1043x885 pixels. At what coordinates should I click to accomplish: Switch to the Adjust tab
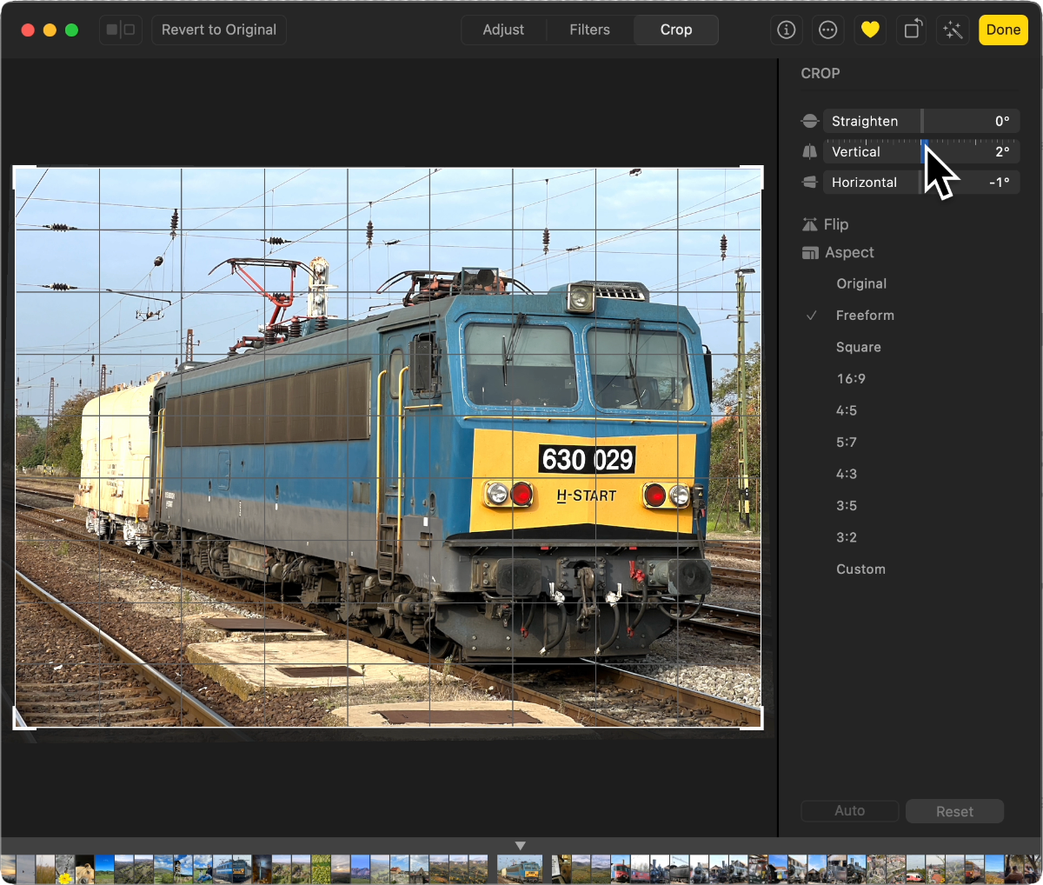503,30
